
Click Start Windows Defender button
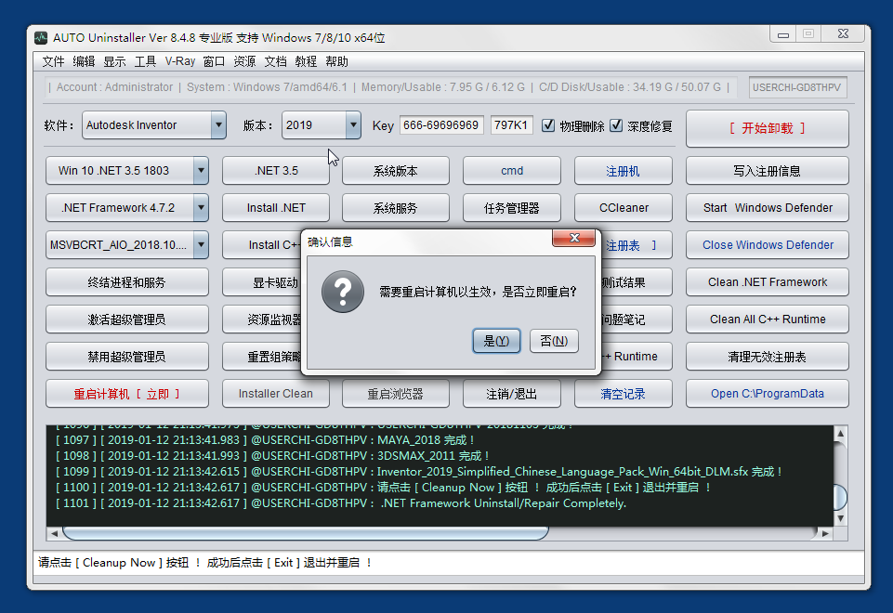tap(768, 208)
